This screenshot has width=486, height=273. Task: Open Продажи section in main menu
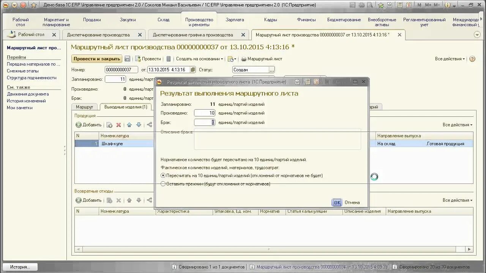point(92,20)
